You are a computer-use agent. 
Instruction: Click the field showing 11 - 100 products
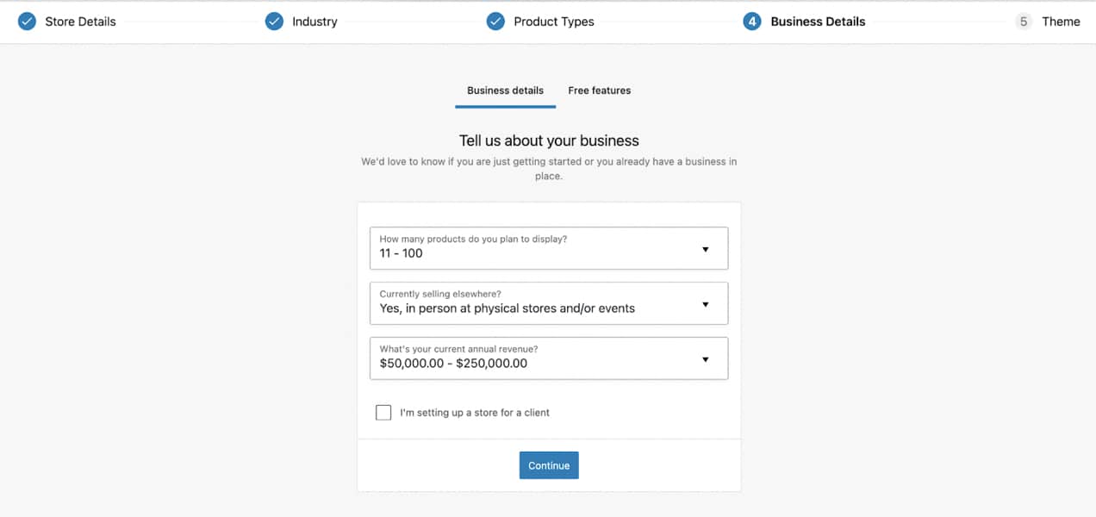coord(549,247)
